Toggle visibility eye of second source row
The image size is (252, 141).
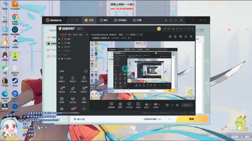[59, 43]
